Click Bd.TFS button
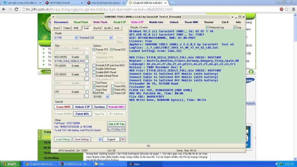This screenshot has width=297, height=167. point(121,130)
